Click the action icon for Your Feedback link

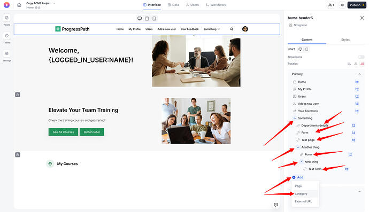(x=357, y=111)
